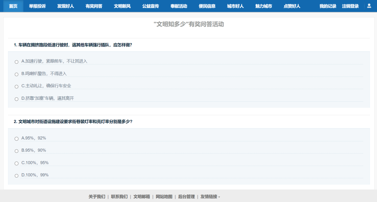Click the user profile icon at top right
The image size is (377, 202).
click(x=369, y=6)
